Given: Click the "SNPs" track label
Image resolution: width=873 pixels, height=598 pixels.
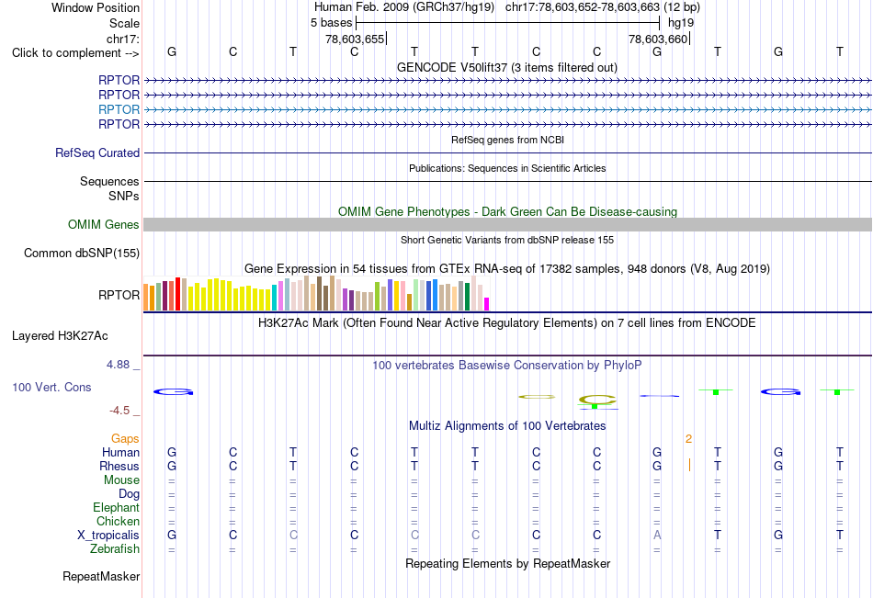Looking at the screenshot, I should tap(124, 196).
